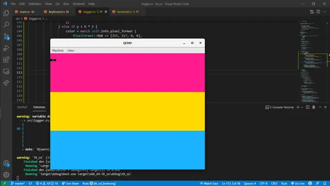The height and width of the screenshot is (186, 330).
Task: Split the terminal panel
Action: coord(307,107)
